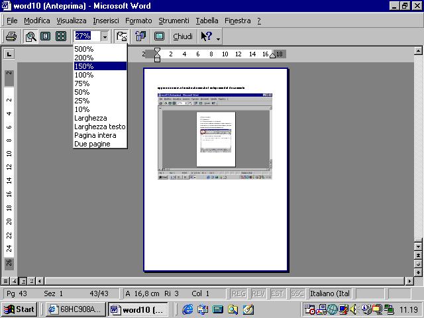Switch to Normal view icon
The image size is (424, 318).
5,281
